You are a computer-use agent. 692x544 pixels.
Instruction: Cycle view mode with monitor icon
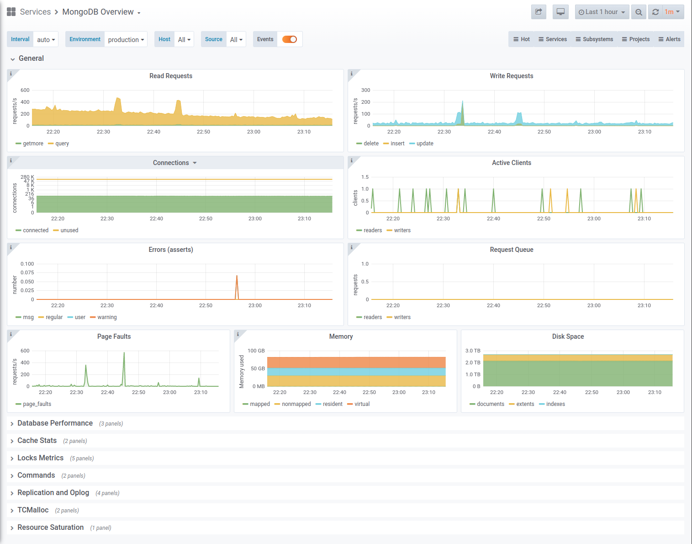click(560, 12)
